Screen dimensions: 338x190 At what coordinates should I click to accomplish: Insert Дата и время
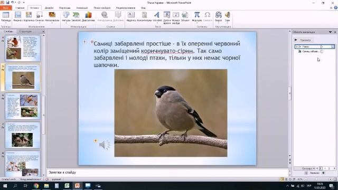coord(167,15)
